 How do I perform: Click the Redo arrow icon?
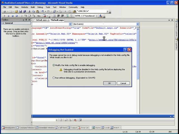tap(48, 11)
